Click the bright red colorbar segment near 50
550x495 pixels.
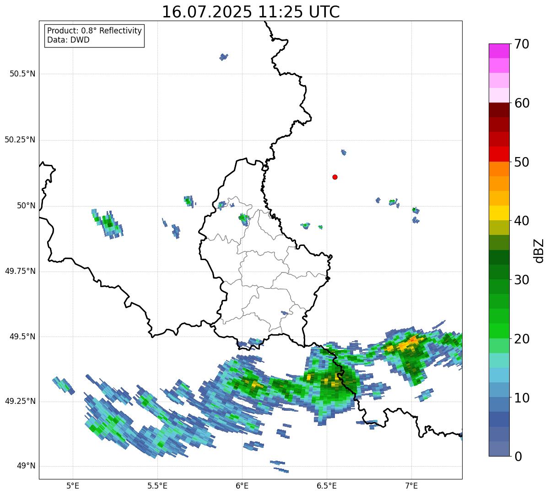pyautogui.click(x=499, y=154)
